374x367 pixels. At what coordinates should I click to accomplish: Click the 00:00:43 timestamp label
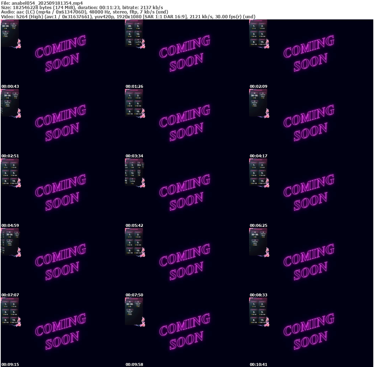pyautogui.click(x=10, y=86)
